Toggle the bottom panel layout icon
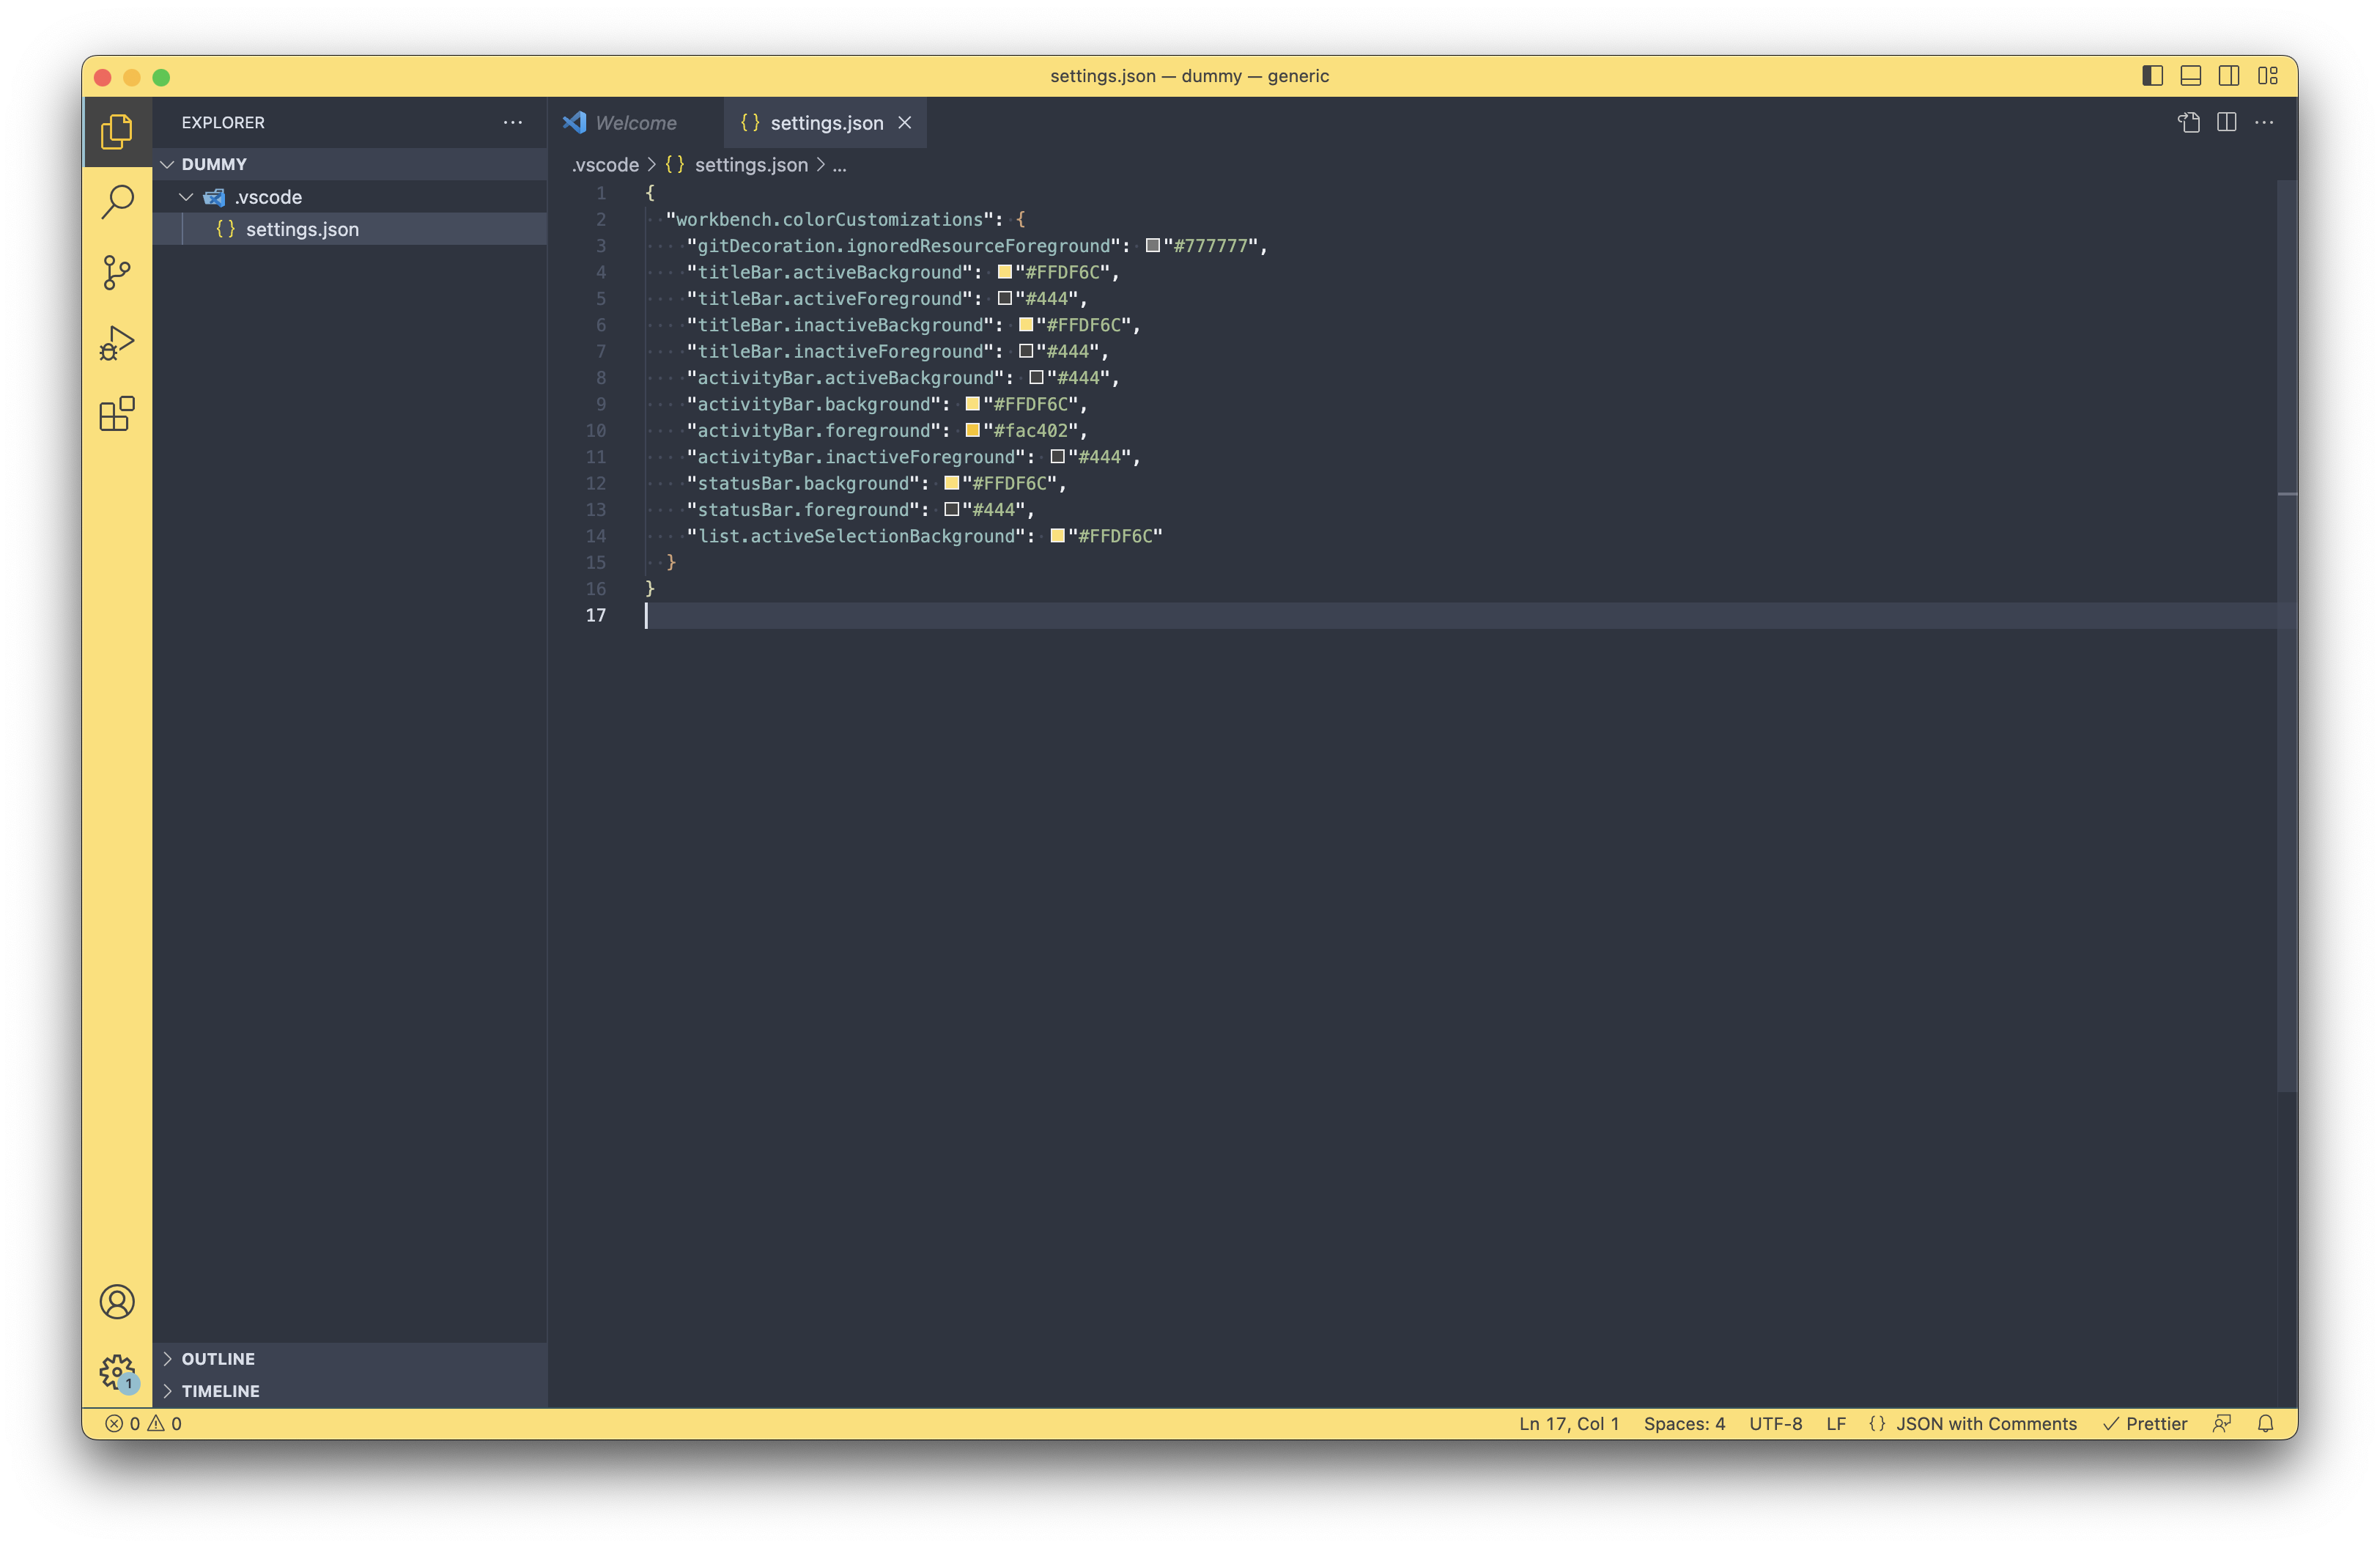Viewport: 2380px width, 1548px height. click(2191, 76)
